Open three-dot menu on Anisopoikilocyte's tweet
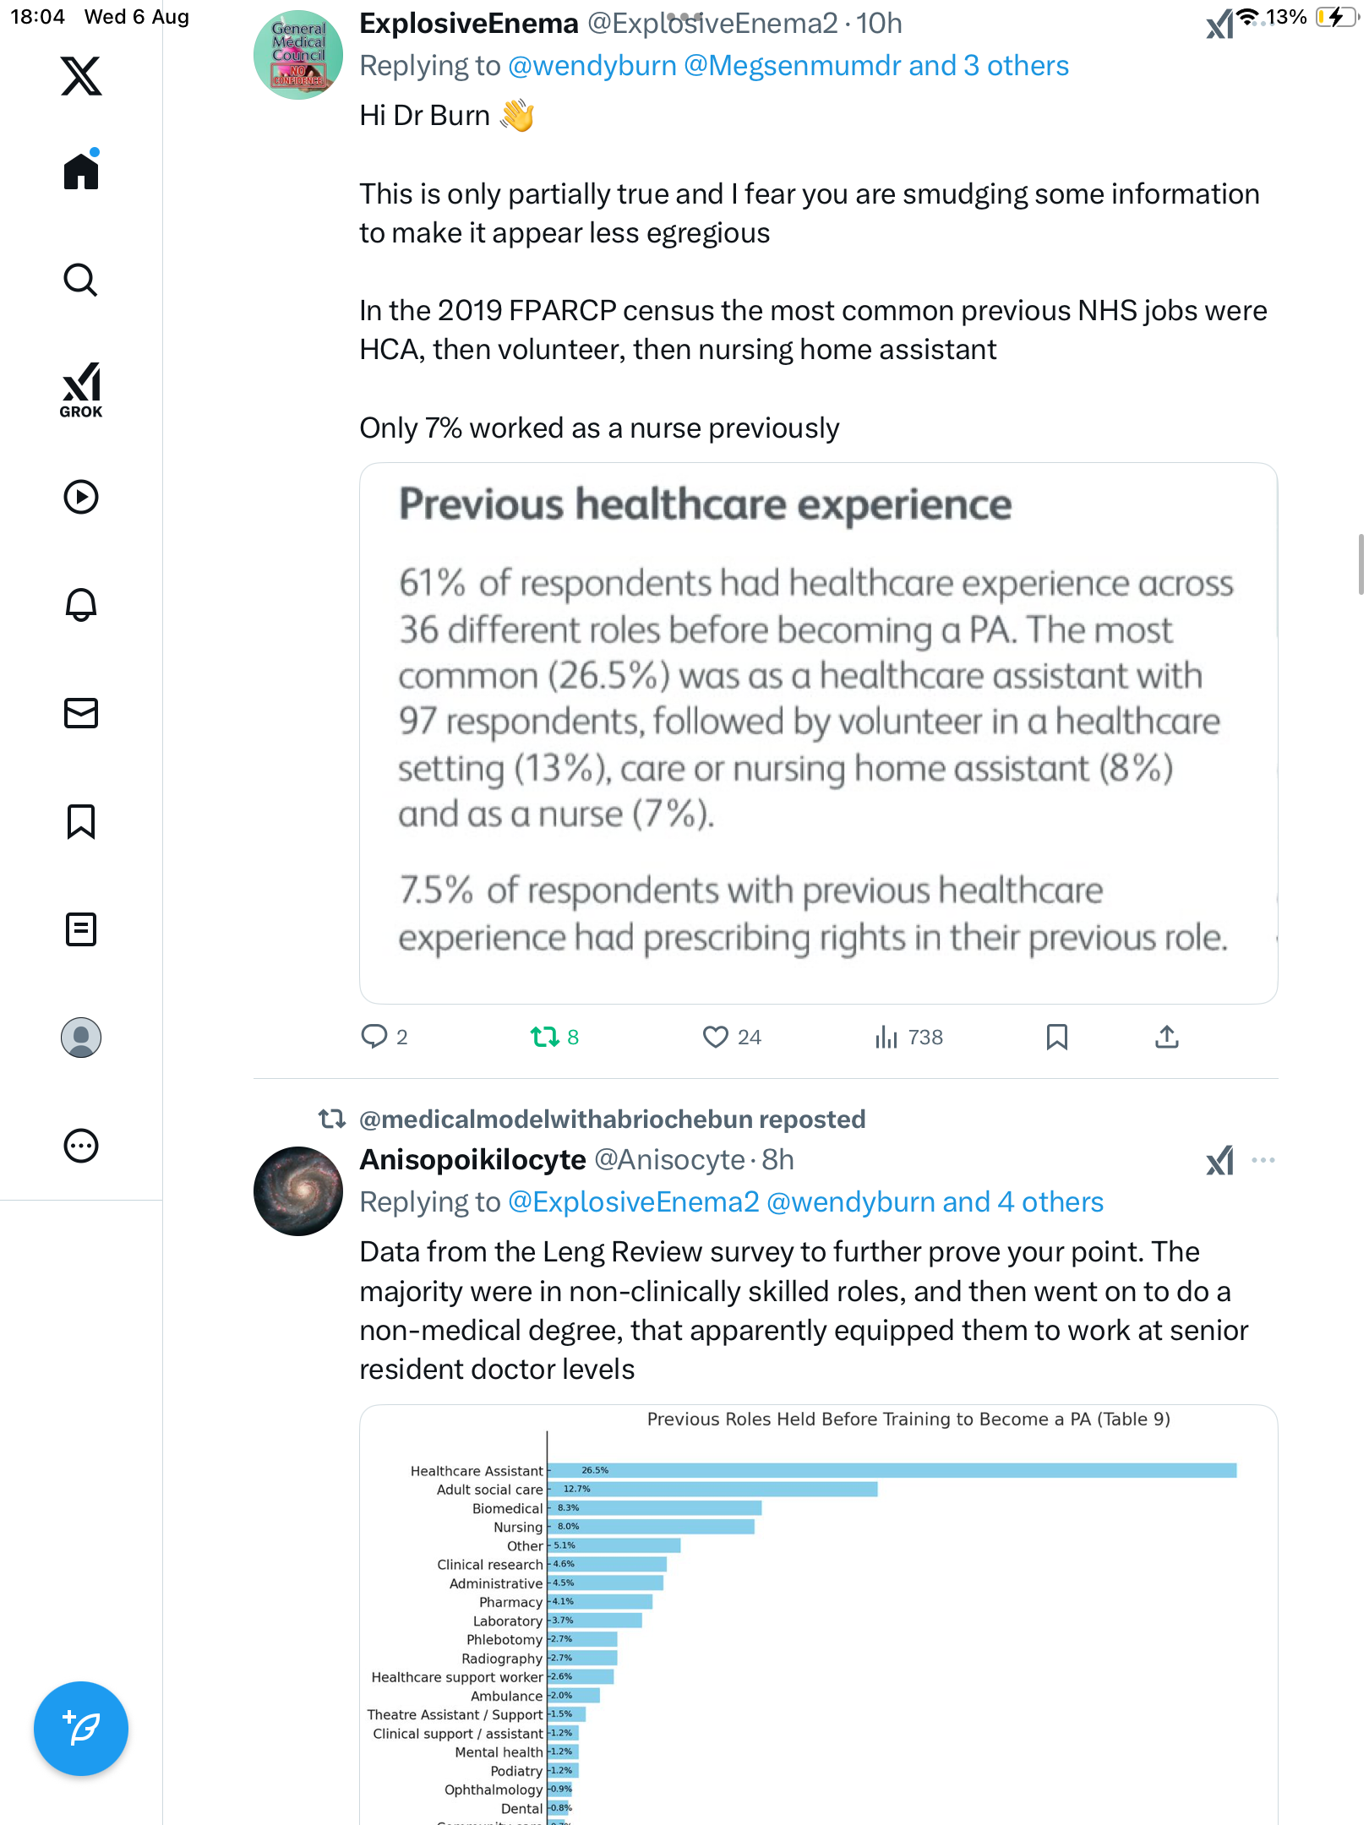This screenshot has width=1369, height=1825. [x=1263, y=1160]
